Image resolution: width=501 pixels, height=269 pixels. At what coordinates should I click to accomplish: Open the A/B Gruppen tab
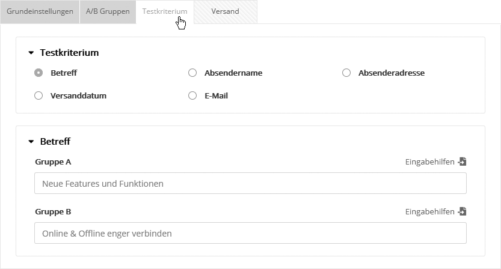108,11
